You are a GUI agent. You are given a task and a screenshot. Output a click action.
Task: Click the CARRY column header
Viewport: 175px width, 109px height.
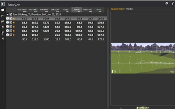(x=66, y=10)
